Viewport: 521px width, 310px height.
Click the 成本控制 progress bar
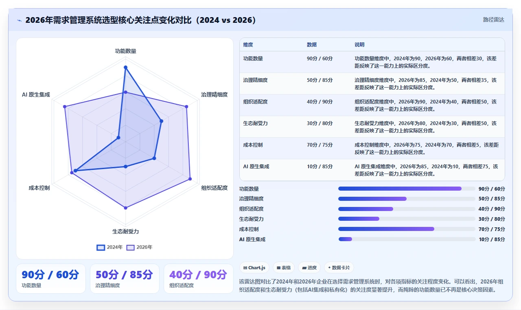pos(407,229)
